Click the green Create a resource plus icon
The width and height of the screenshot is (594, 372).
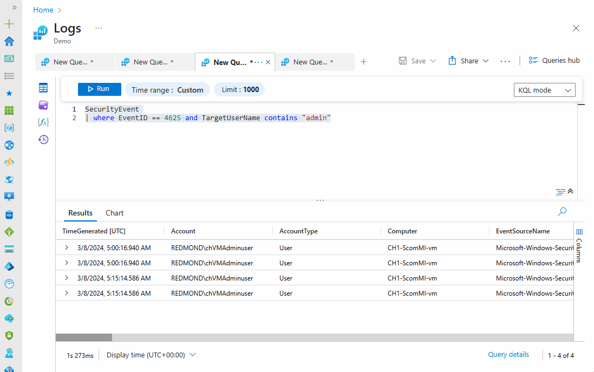[9, 24]
